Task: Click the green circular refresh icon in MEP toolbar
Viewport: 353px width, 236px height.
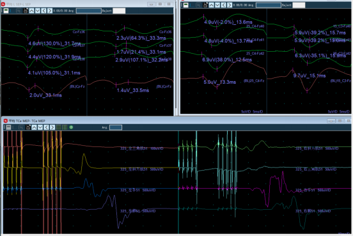Action: click(71, 127)
